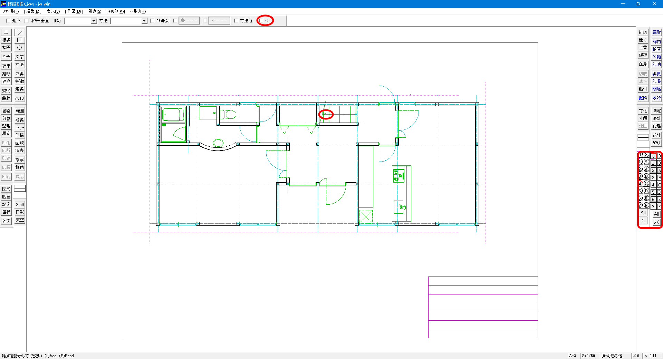Choose the 接線 (tangent line) tool

click(x=6, y=40)
